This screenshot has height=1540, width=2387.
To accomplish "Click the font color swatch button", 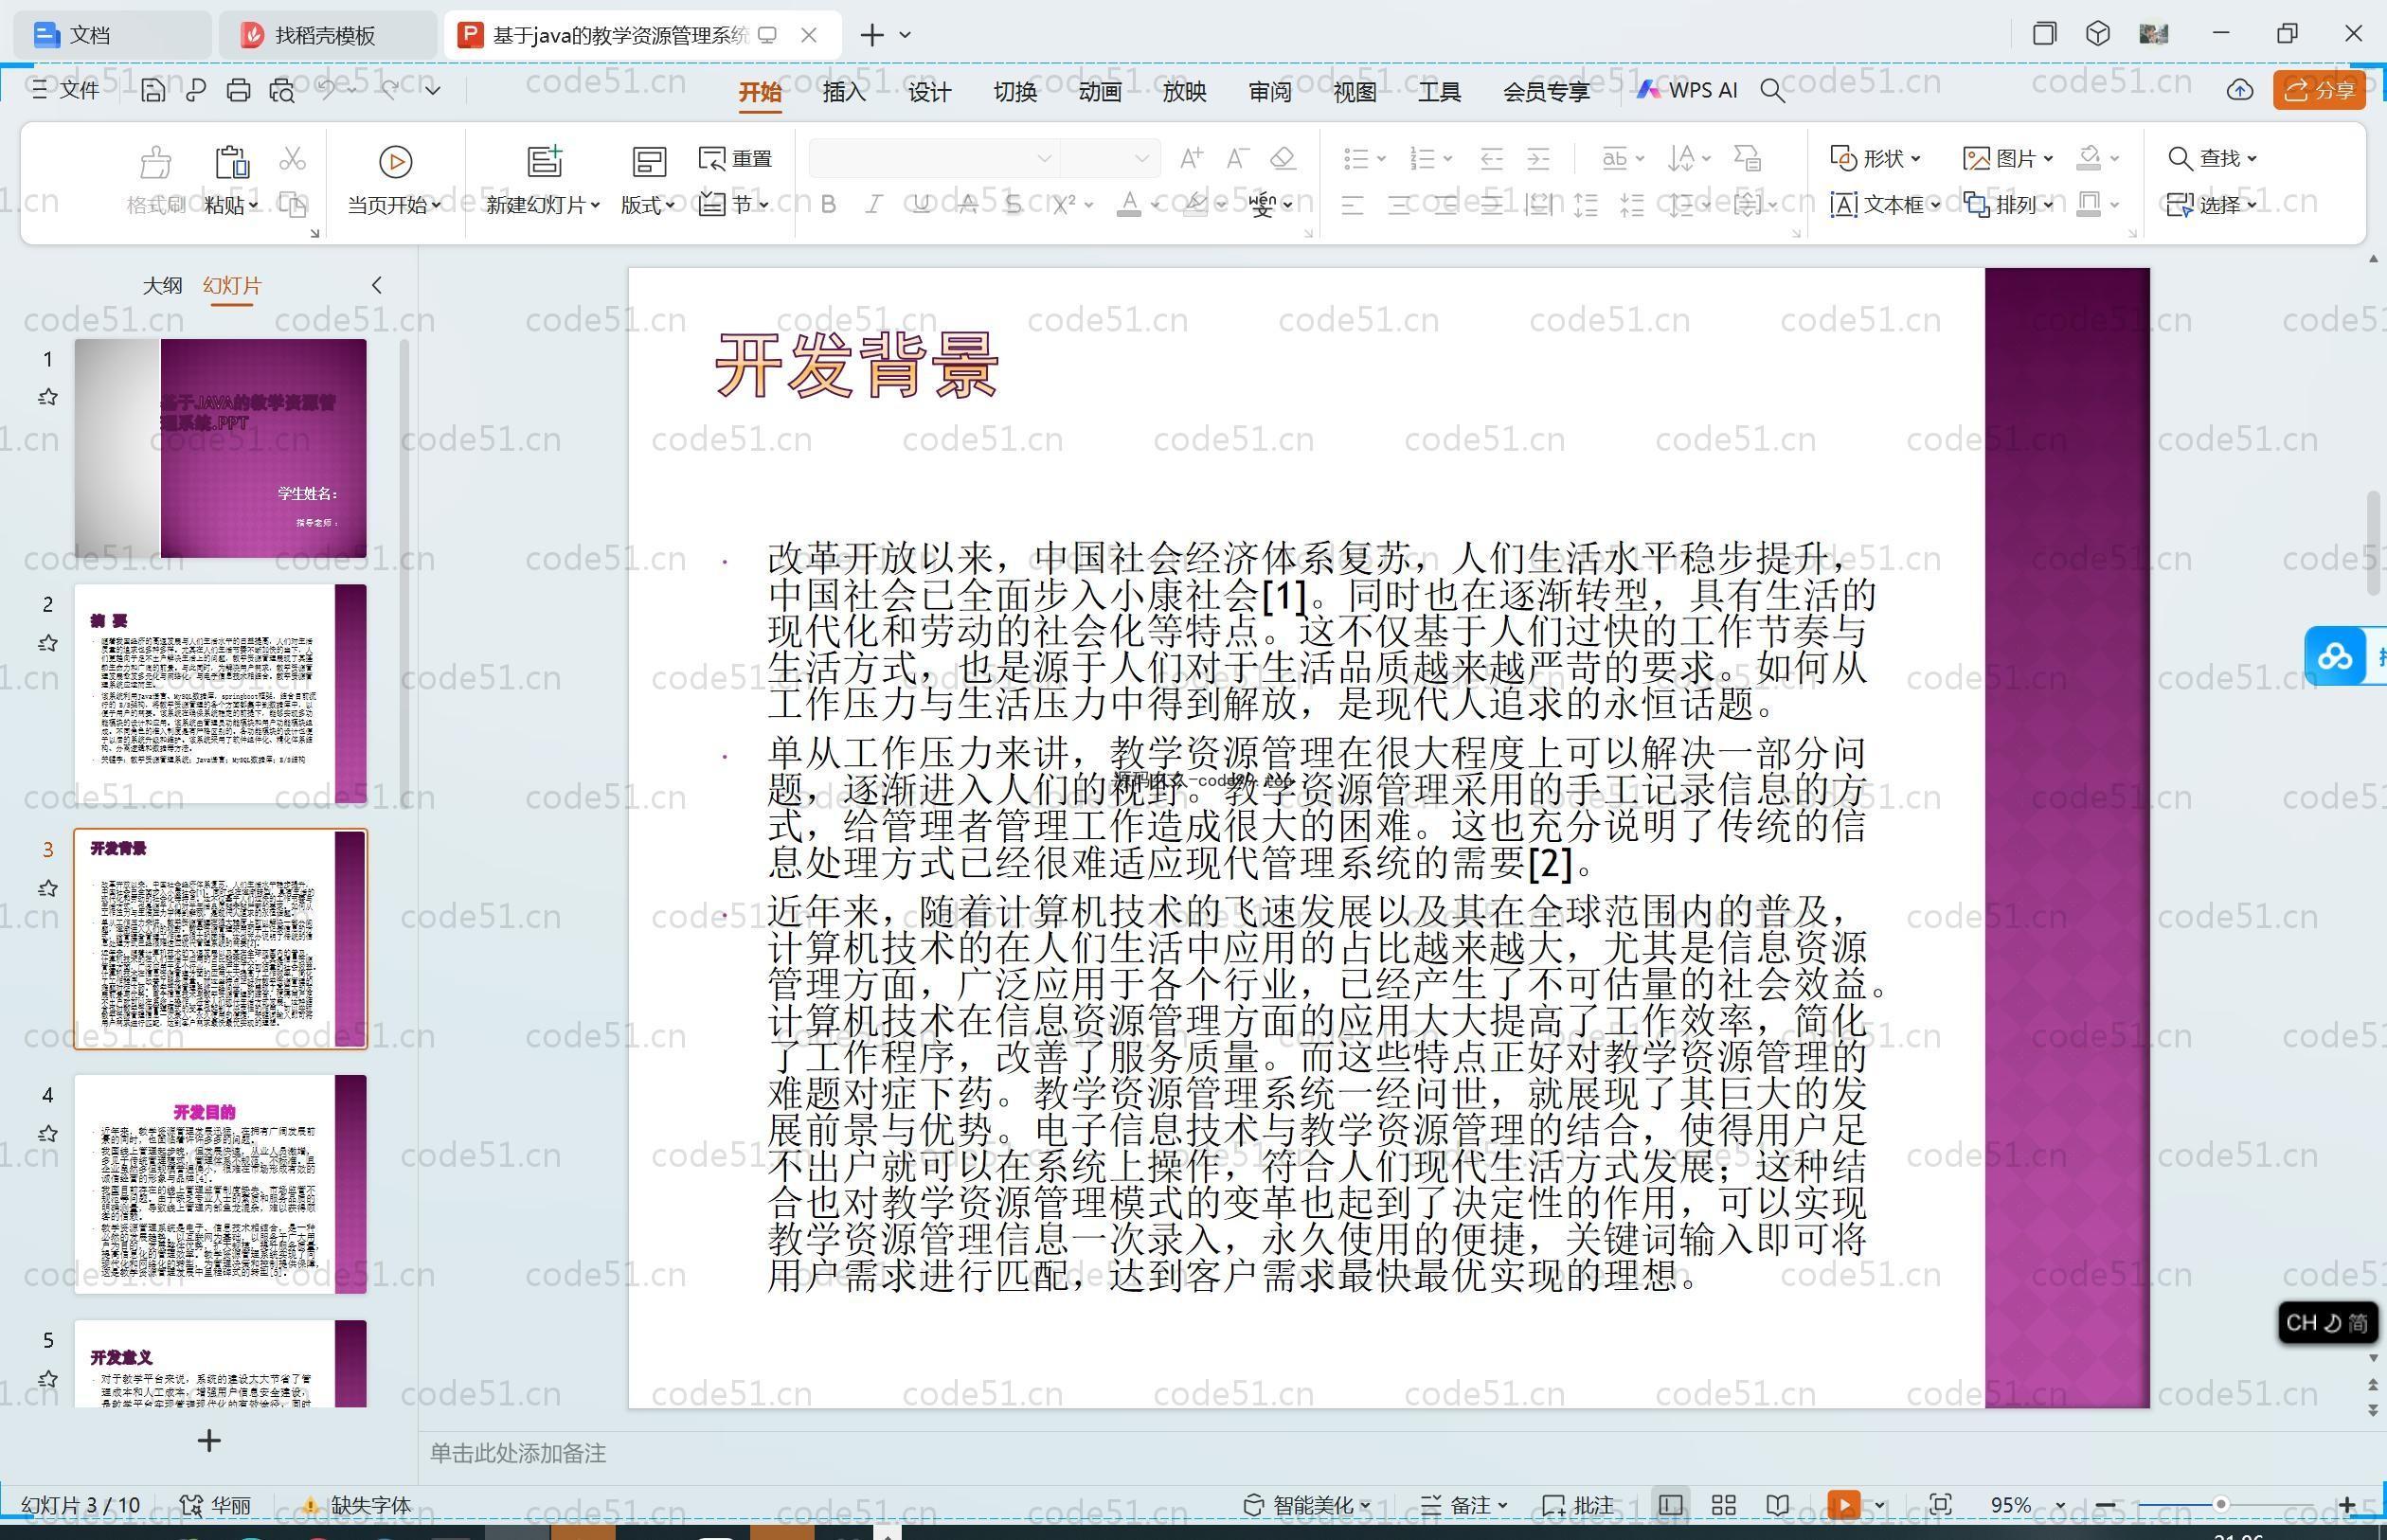I will click(x=1129, y=205).
